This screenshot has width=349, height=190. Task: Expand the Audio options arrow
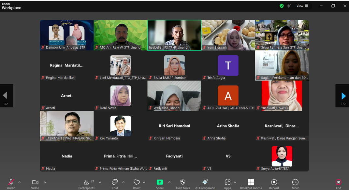click(19, 182)
